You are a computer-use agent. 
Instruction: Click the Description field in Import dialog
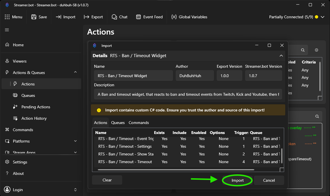[188, 94]
